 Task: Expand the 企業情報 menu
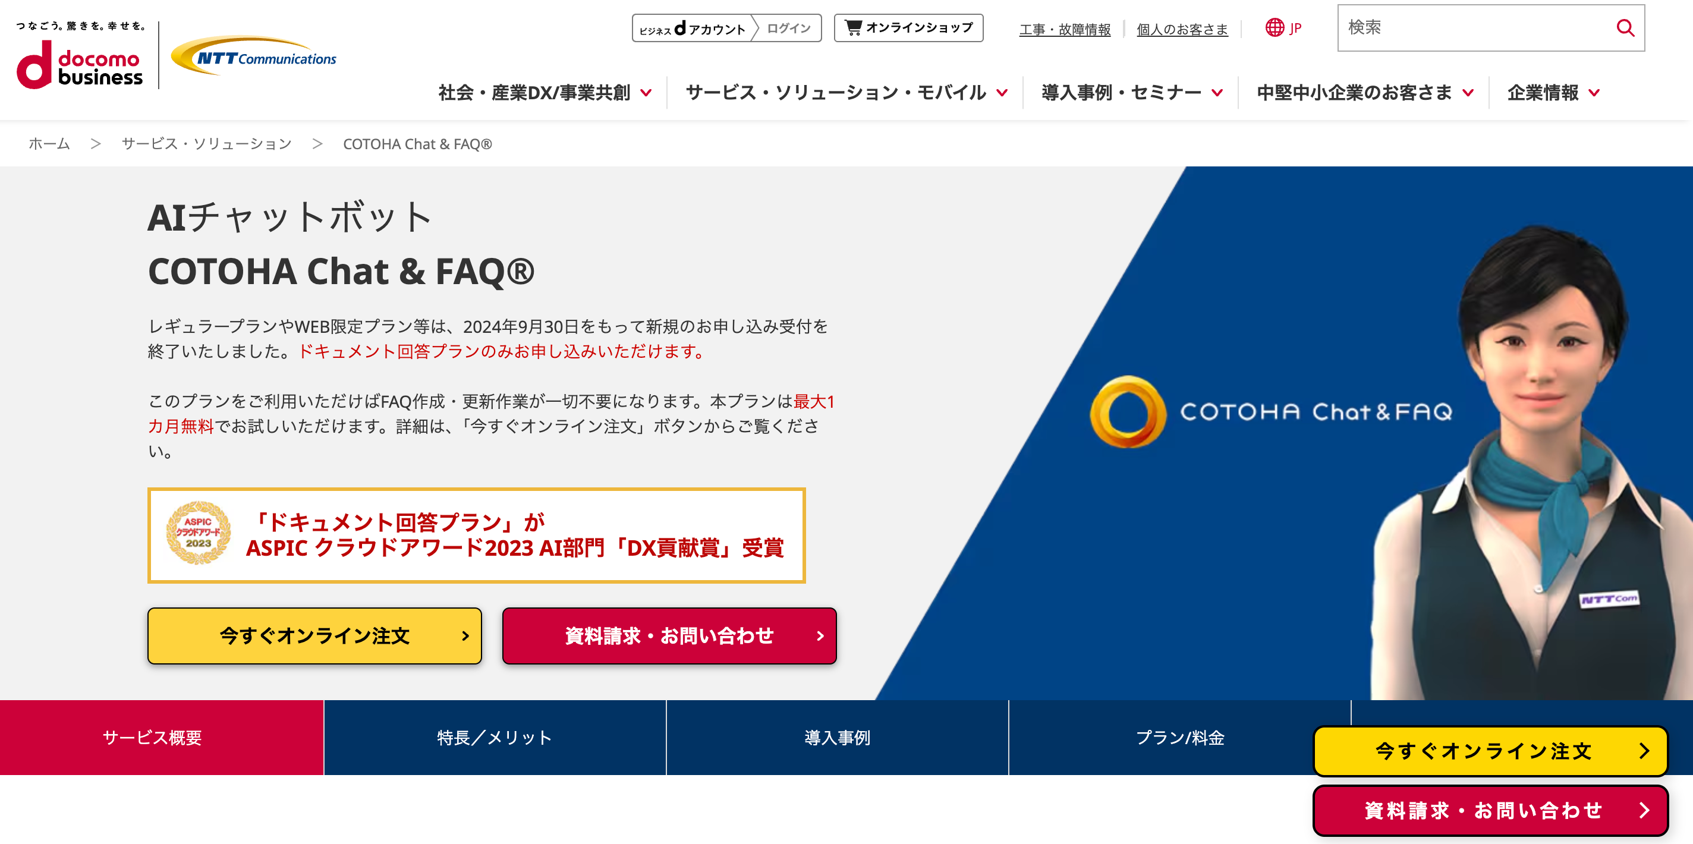point(1553,93)
